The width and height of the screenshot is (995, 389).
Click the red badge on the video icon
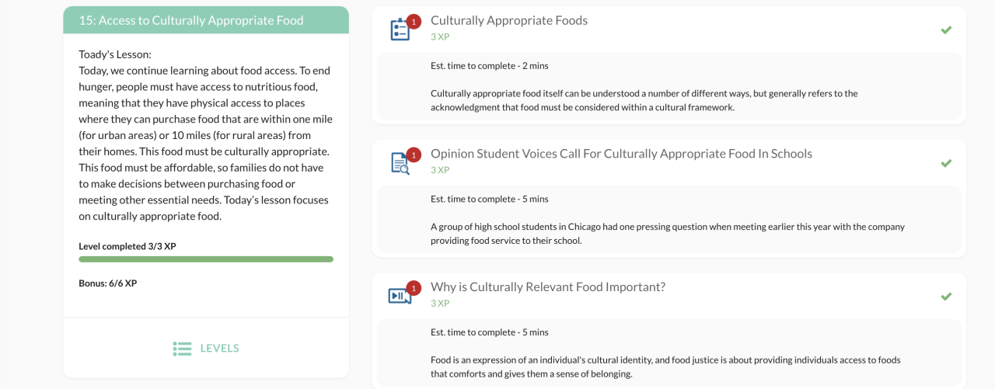coord(414,288)
